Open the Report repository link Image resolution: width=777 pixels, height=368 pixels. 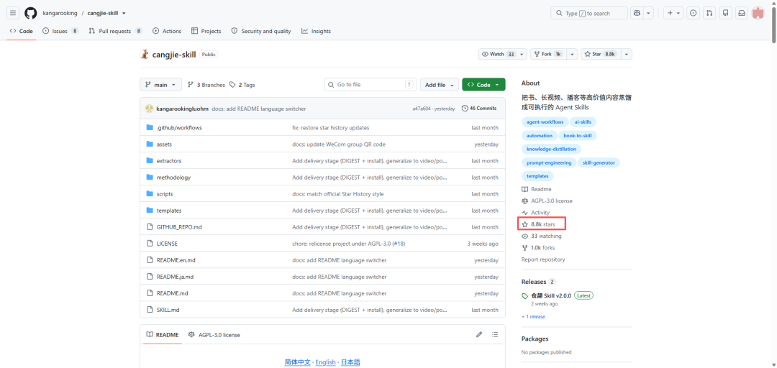point(543,259)
